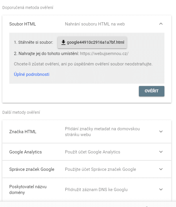Click Přidružit záznam DNS ke Googlu text

pos(96,190)
